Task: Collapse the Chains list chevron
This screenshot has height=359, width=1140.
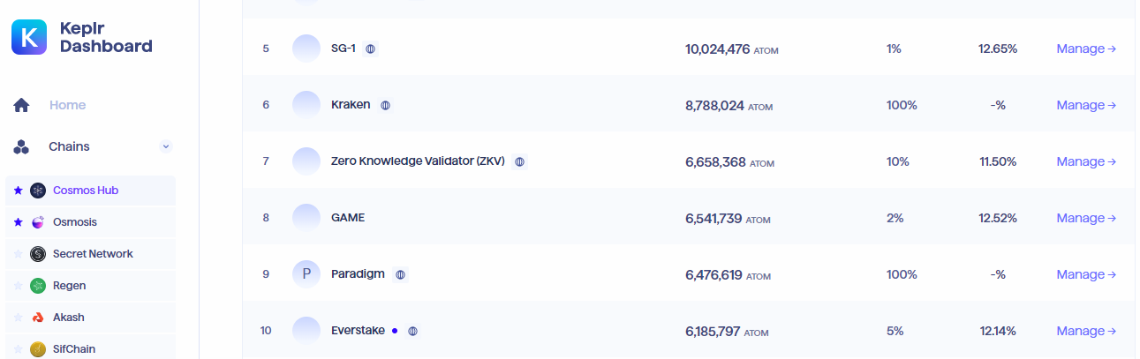Action: [x=166, y=146]
